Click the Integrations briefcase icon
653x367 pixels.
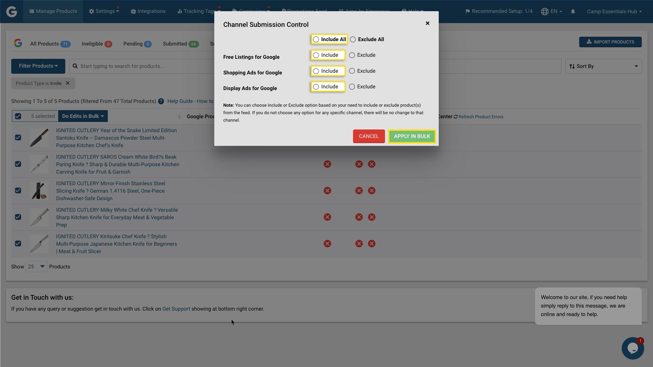coord(133,11)
